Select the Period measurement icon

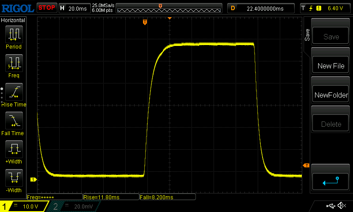pos(14,34)
